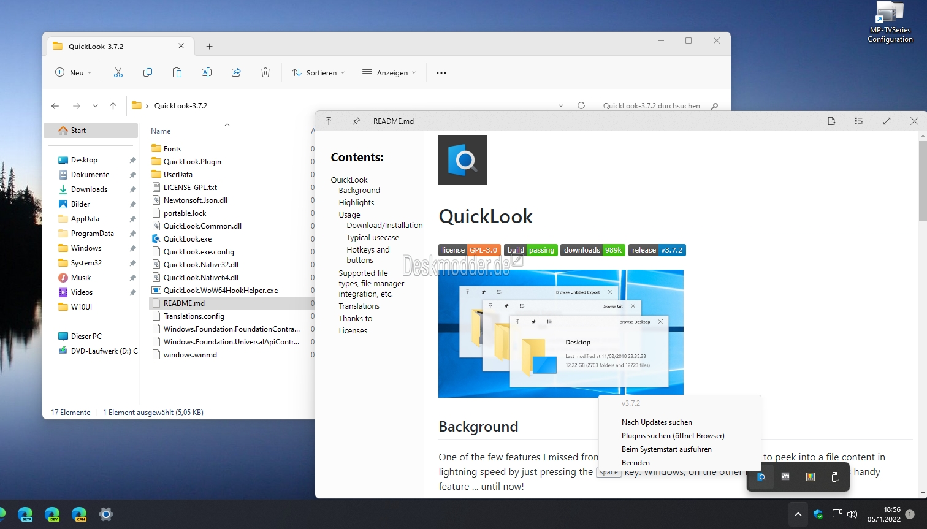Click breadcrumb chevron before QuickLook-3.7.2
This screenshot has height=529, width=927.
(147, 106)
